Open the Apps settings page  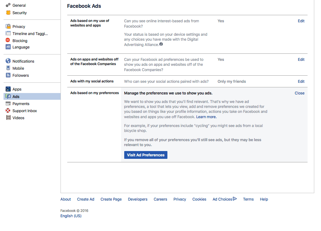point(17,89)
